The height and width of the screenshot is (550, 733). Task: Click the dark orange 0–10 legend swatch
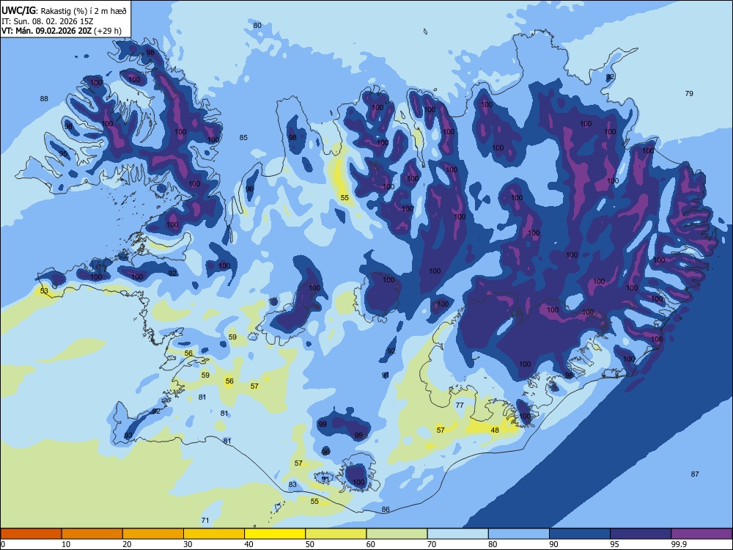(x=31, y=534)
